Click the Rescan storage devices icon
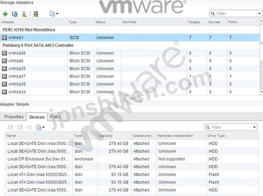 (x=24, y=14)
